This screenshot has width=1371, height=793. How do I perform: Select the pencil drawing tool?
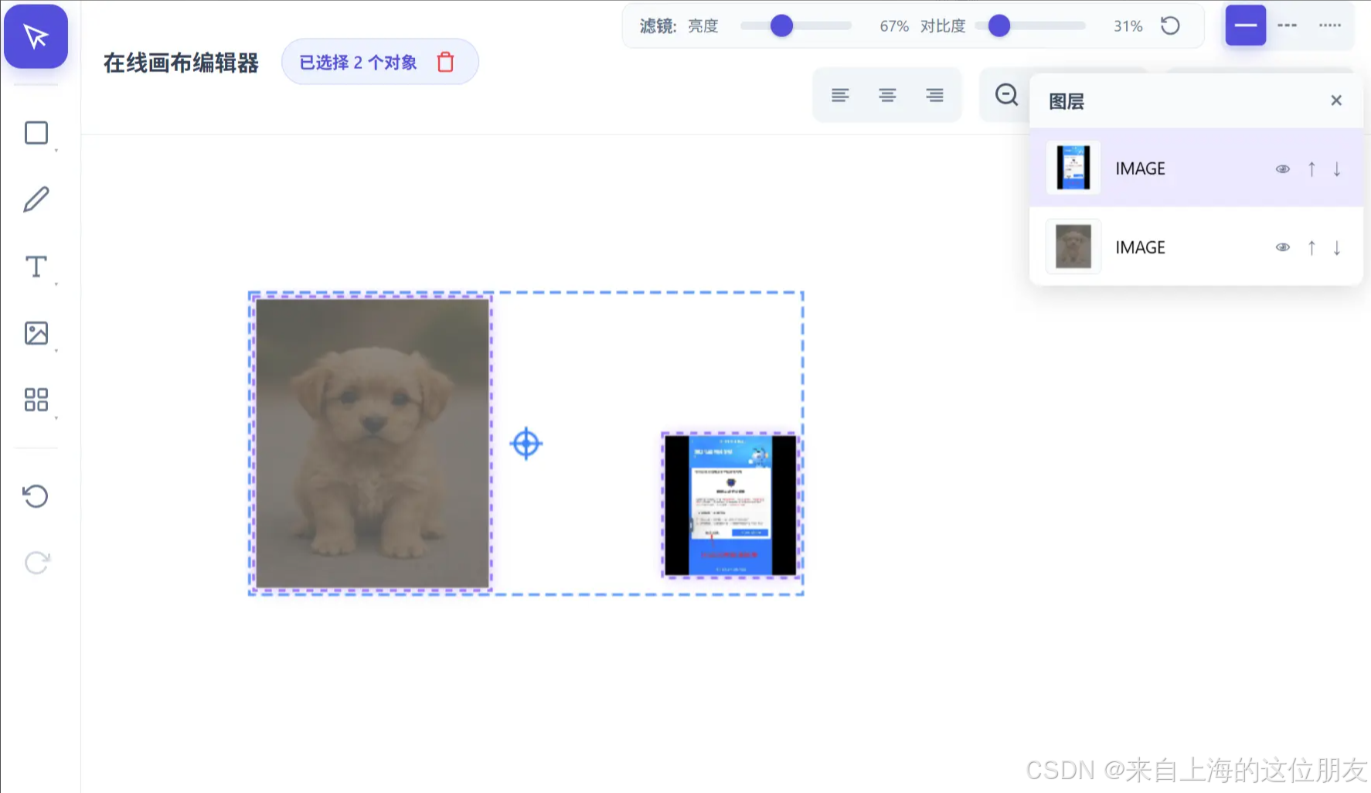click(x=36, y=199)
